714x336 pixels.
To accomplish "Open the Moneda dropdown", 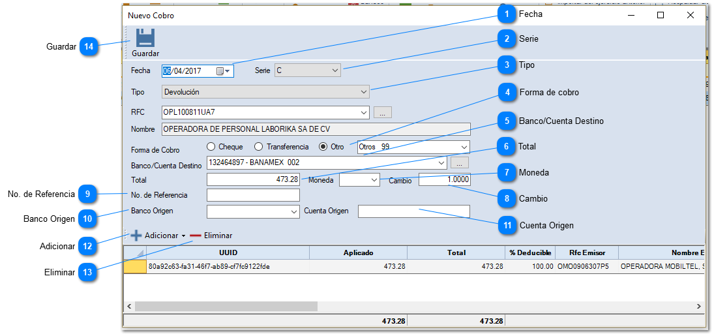I will click(374, 179).
